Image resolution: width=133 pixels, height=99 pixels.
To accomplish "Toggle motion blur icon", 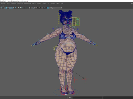I will pos(20,8).
